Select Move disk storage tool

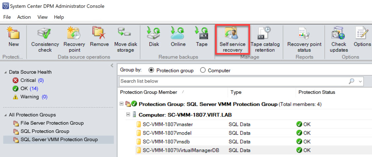[x=124, y=32]
